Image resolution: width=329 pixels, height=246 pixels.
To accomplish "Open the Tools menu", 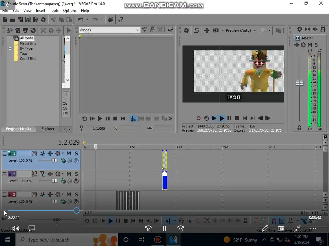I will click(x=54, y=11).
